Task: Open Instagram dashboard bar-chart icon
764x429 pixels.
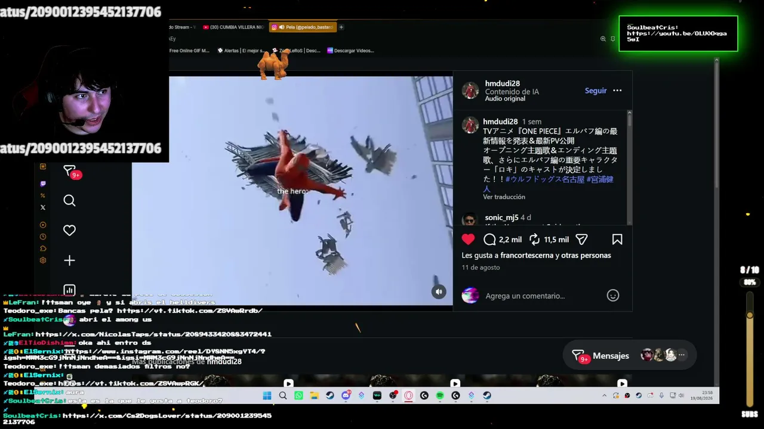Action: (69, 290)
